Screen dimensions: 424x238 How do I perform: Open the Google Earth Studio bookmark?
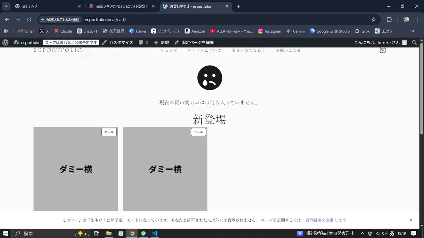point(329,31)
